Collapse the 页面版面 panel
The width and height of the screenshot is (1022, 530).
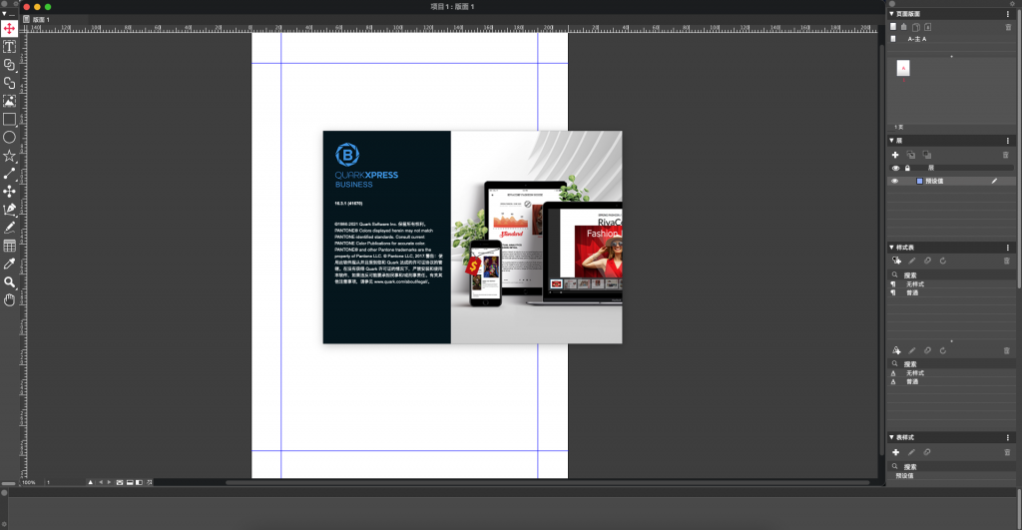coord(891,14)
